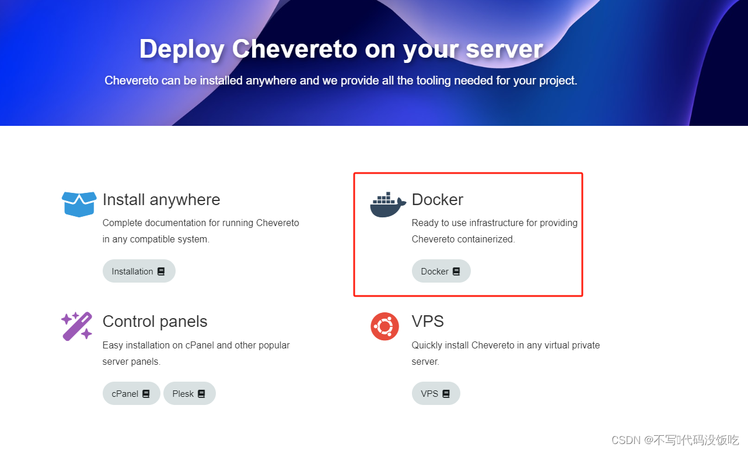
Task: Open the Installation documentation button
Action: (139, 271)
